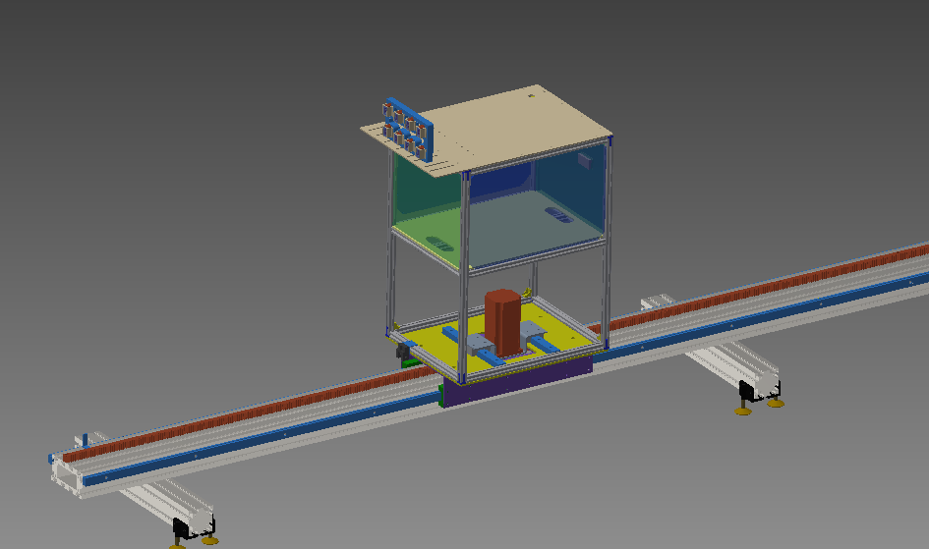The height and width of the screenshot is (549, 929).
Task: Select the red-brown block on the carriage
Action: pyautogui.click(x=502, y=321)
